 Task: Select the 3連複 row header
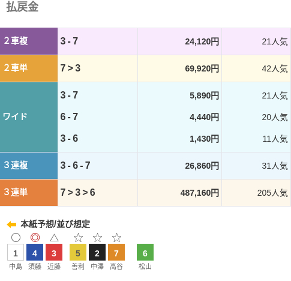coord(29,166)
